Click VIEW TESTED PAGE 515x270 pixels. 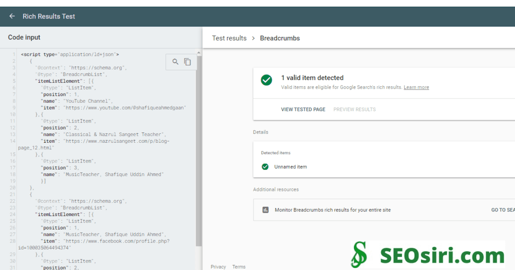point(303,109)
